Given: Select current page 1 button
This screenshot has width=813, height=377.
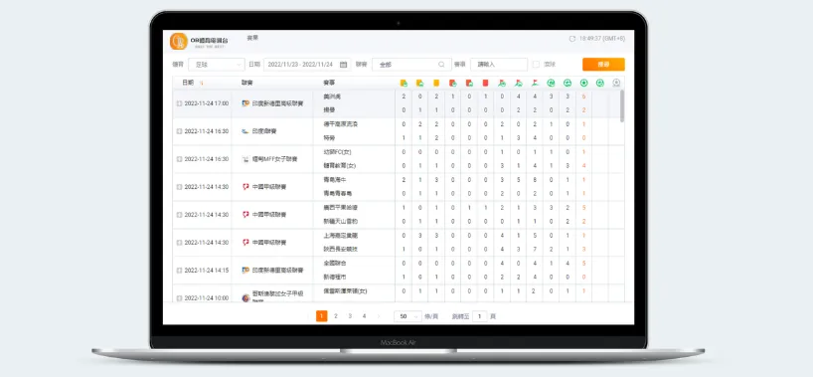Looking at the screenshot, I should pyautogui.click(x=321, y=316).
